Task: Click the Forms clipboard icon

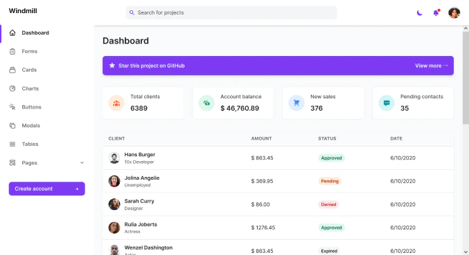Action: [x=12, y=51]
